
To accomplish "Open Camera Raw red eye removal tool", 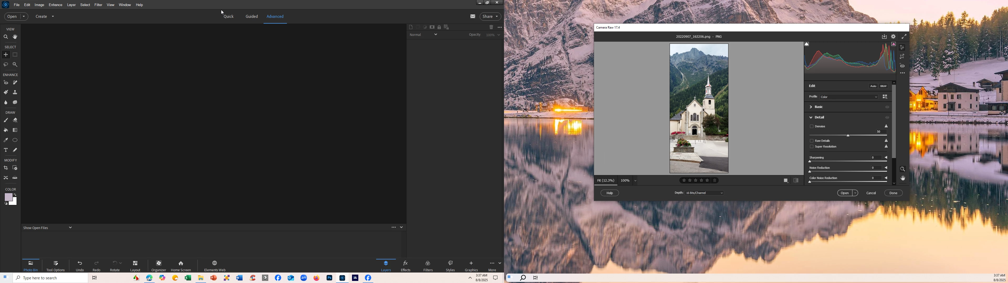I will [902, 66].
